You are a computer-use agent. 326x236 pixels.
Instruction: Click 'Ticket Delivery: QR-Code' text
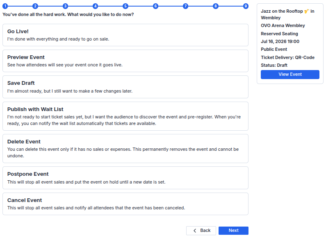[287, 57]
